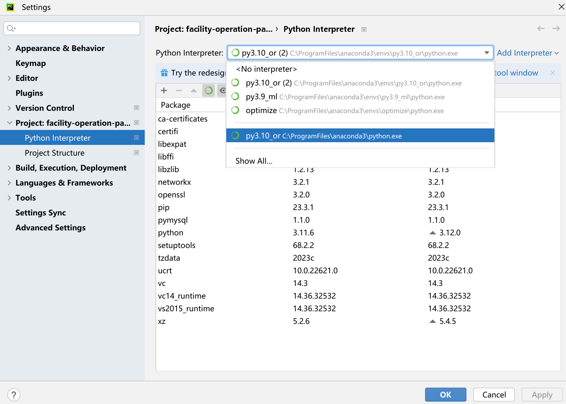Select the pip package row
566x404 pixels.
coord(358,207)
